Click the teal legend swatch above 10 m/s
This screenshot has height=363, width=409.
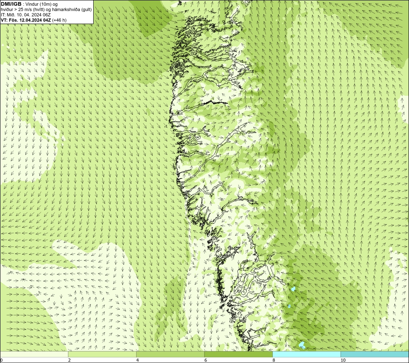(x=375, y=354)
